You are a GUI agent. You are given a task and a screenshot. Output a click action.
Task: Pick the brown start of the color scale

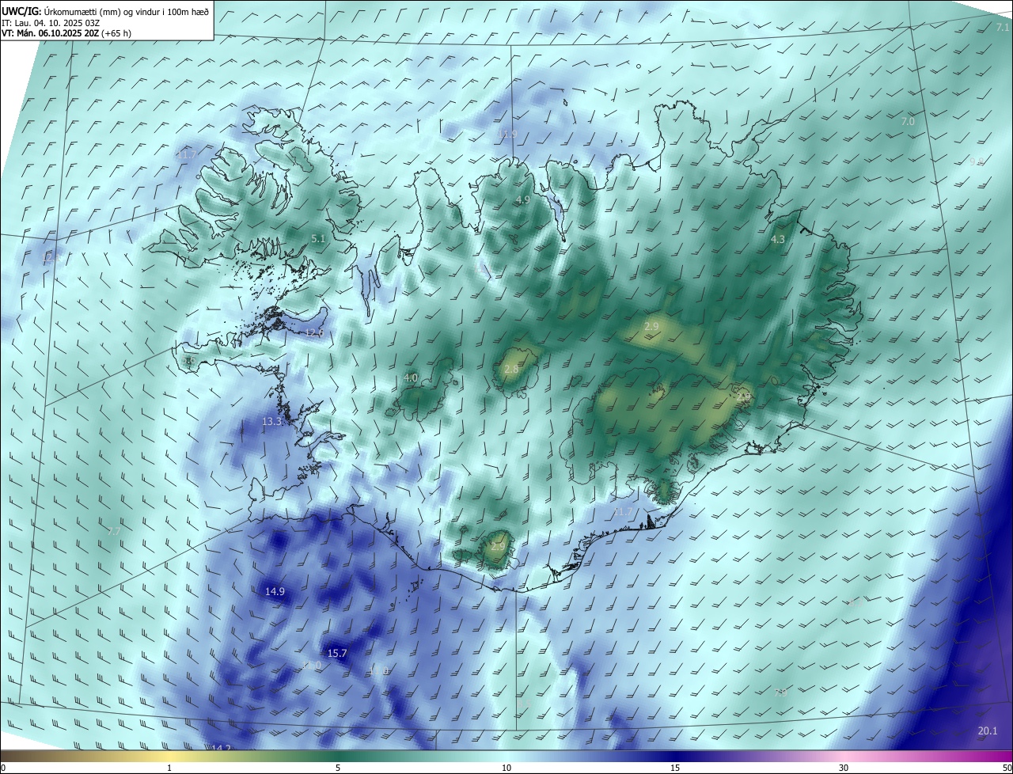tap(6, 756)
